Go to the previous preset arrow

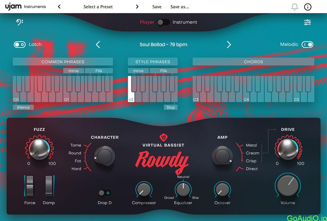tap(59, 7)
